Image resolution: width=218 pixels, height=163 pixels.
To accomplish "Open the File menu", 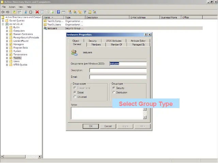I will click(x=4, y=7).
